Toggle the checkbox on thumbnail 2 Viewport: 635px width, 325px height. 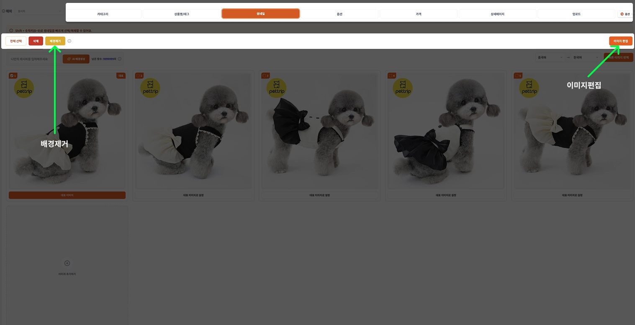tap(138, 76)
